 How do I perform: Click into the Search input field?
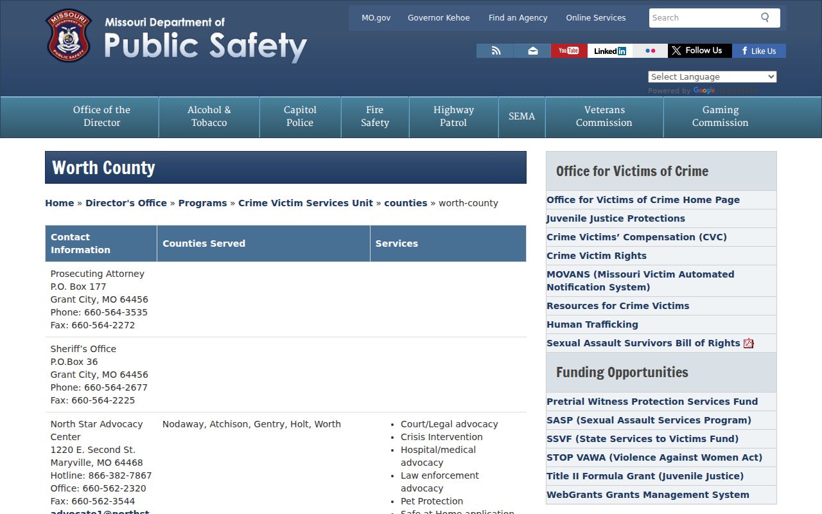coord(702,18)
